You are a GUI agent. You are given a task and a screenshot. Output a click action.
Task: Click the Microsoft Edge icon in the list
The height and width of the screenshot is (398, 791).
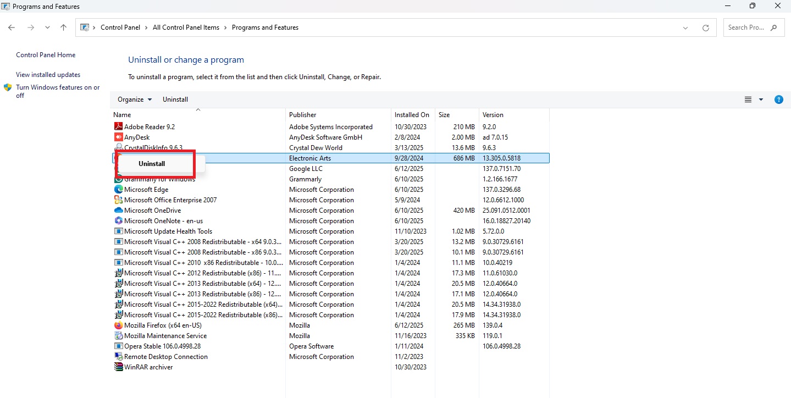pos(118,189)
